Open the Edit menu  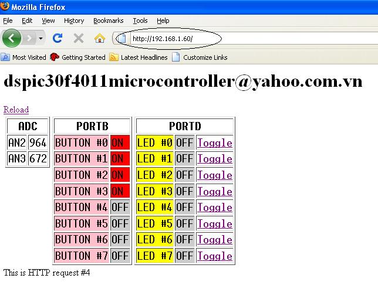click(27, 21)
